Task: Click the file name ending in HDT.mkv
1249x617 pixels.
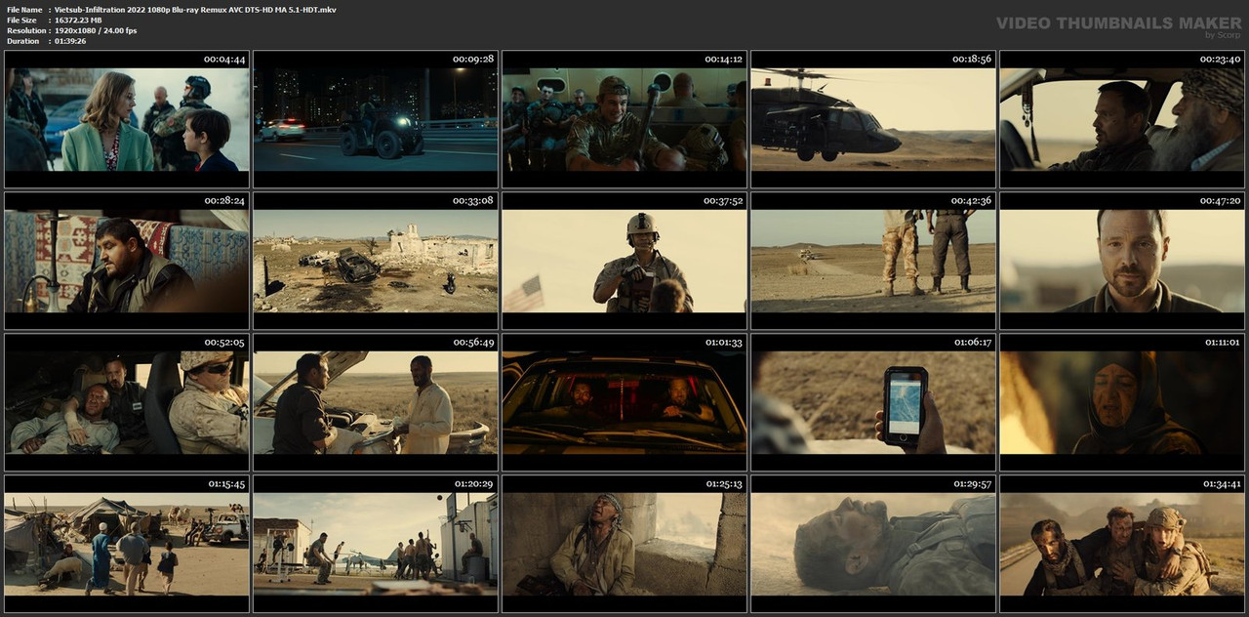Action: pos(195,9)
